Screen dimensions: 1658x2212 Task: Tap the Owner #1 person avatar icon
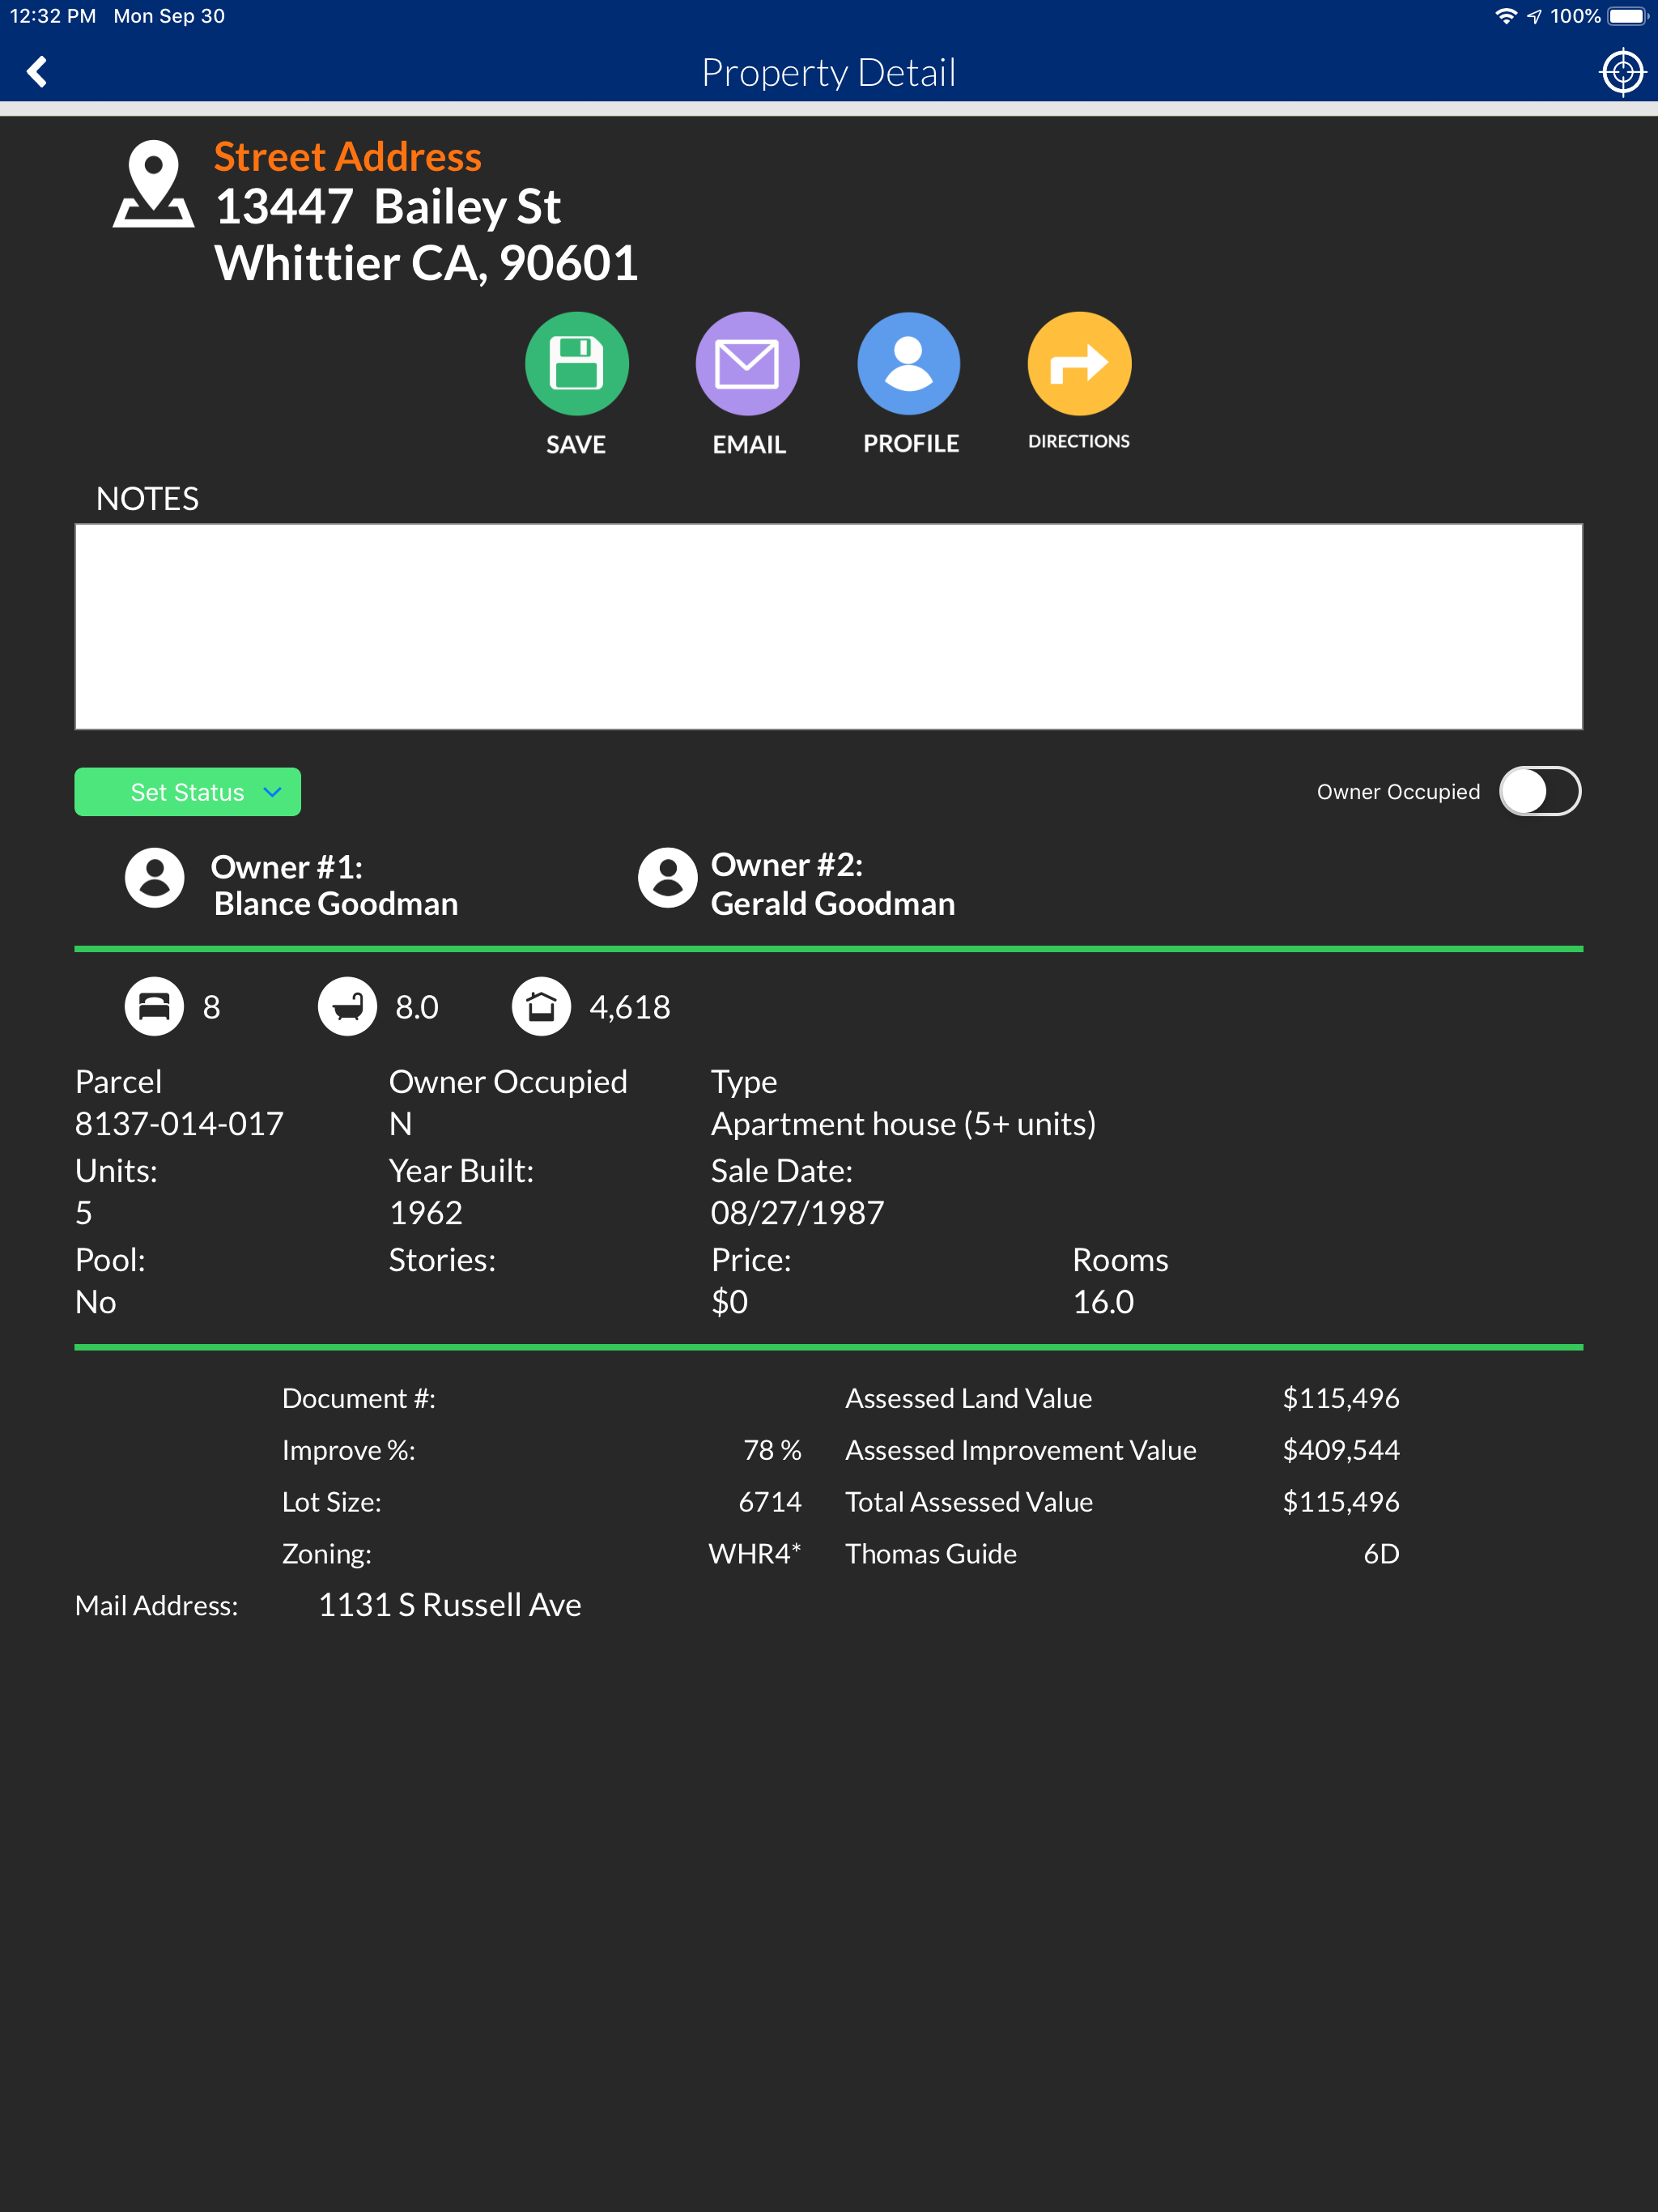tap(154, 878)
